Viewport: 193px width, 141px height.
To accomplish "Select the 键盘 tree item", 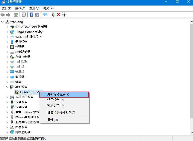I will (18, 82).
